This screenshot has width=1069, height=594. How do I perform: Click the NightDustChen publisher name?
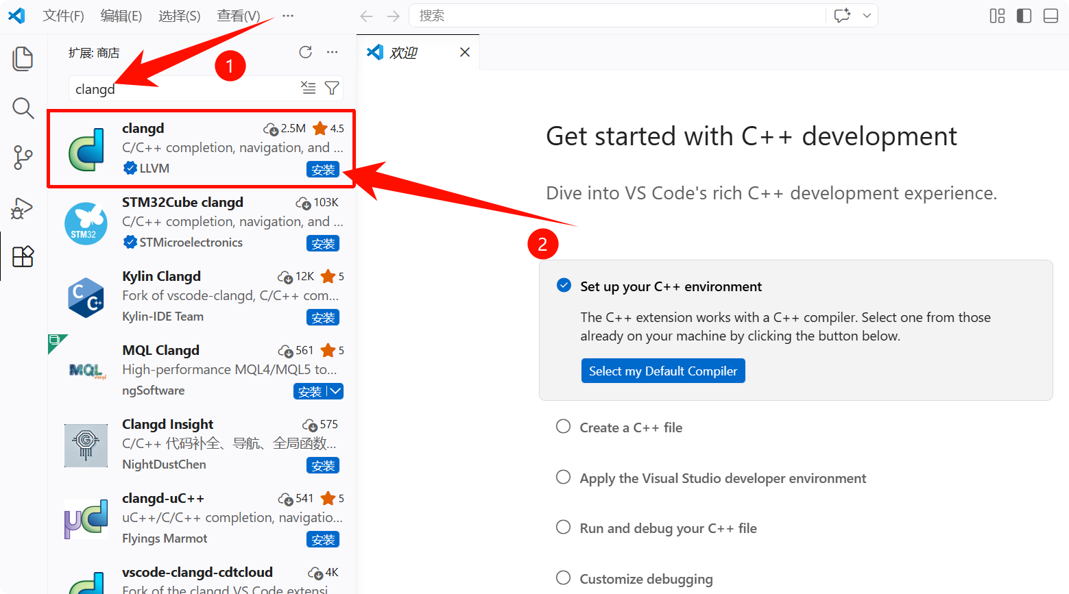click(x=164, y=465)
